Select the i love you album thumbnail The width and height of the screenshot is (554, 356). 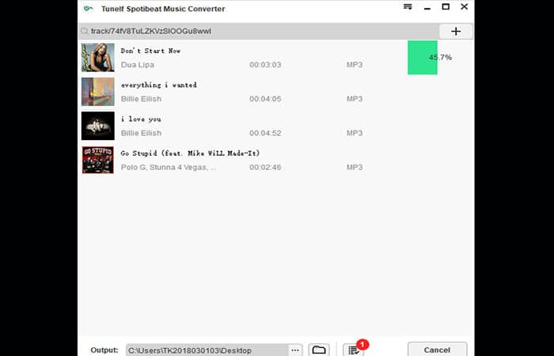click(98, 126)
